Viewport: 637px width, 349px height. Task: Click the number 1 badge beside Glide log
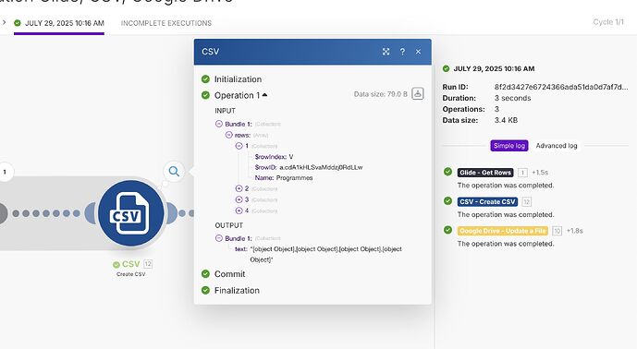pyautogui.click(x=522, y=173)
